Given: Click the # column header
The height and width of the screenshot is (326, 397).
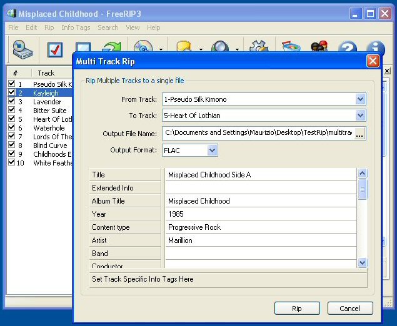Looking at the screenshot, I should tap(19, 73).
